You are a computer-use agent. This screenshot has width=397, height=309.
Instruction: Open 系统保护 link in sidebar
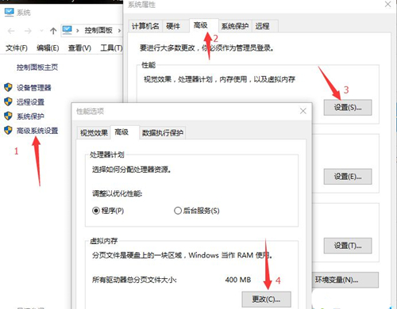[x=30, y=116]
